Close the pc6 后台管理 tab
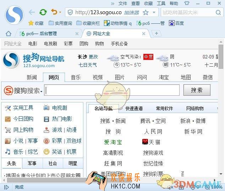The image size is (225, 191). [77, 34]
